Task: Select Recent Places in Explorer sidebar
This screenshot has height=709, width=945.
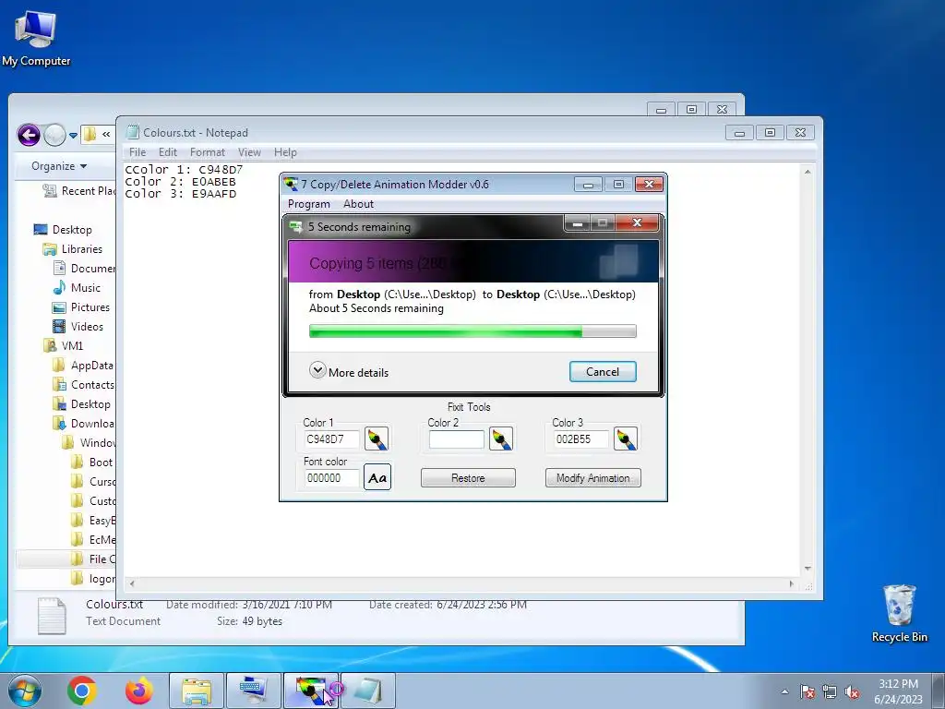Action: (78, 190)
